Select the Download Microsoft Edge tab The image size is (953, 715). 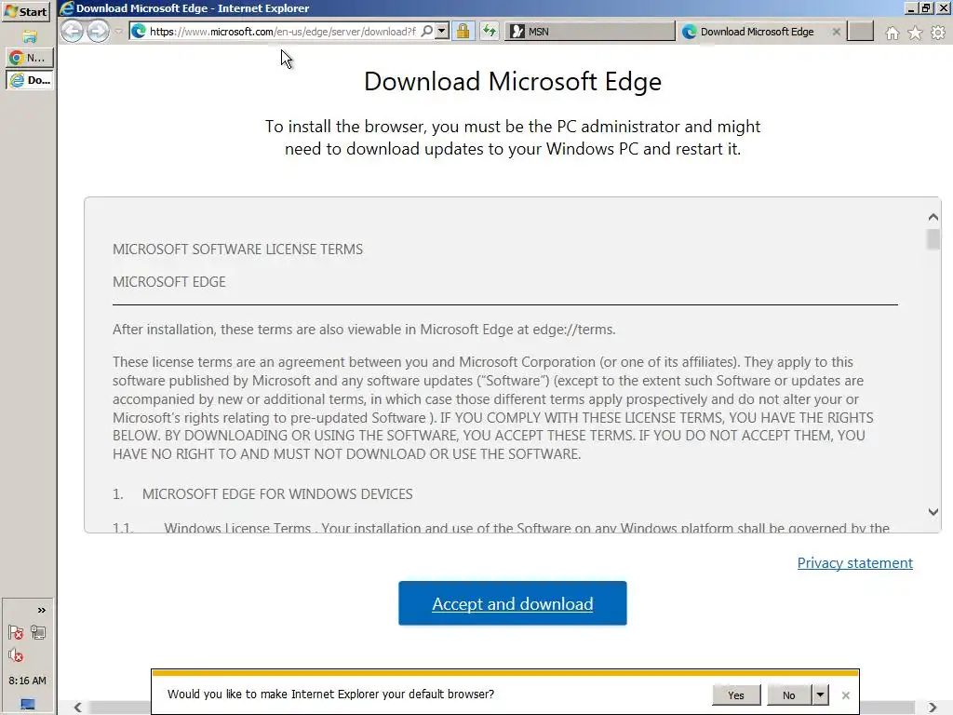point(757,32)
